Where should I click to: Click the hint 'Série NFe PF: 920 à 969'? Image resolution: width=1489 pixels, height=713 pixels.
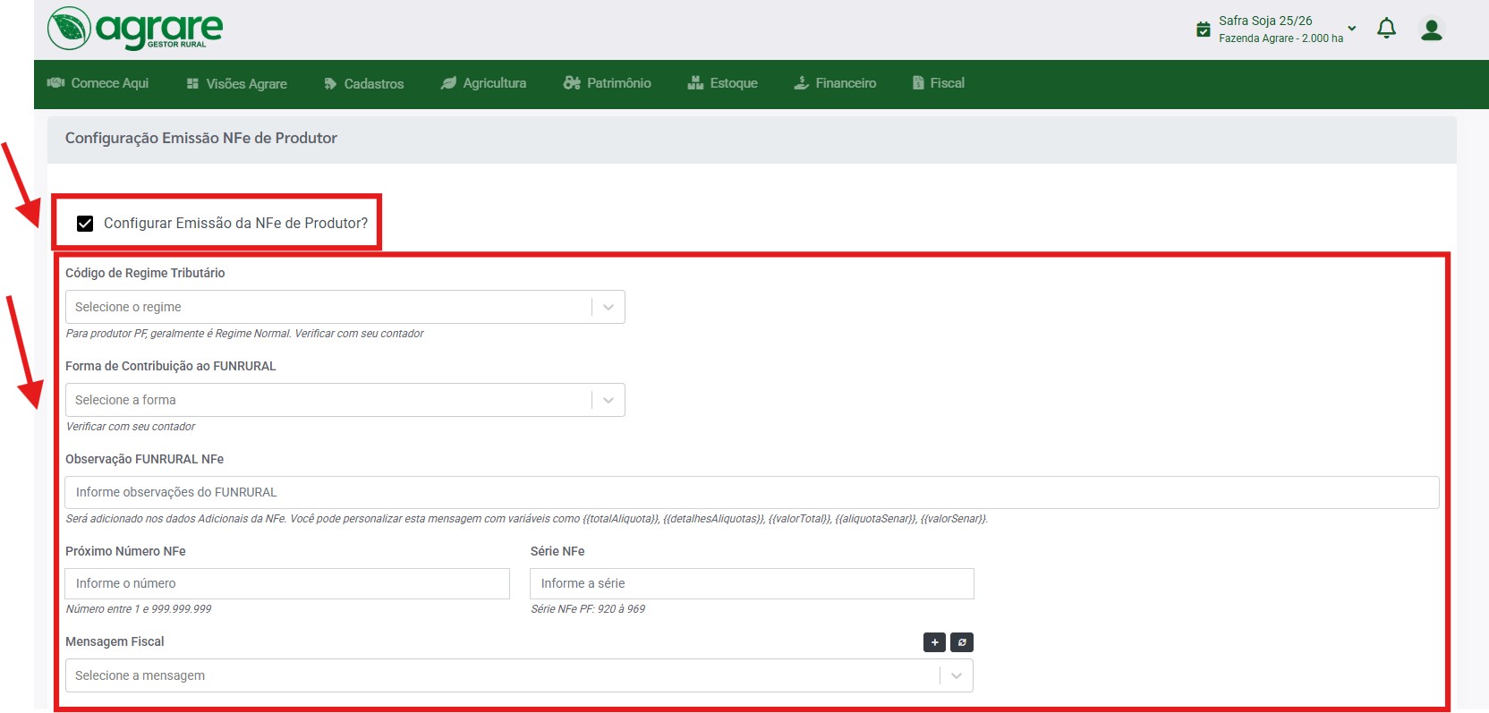click(588, 609)
